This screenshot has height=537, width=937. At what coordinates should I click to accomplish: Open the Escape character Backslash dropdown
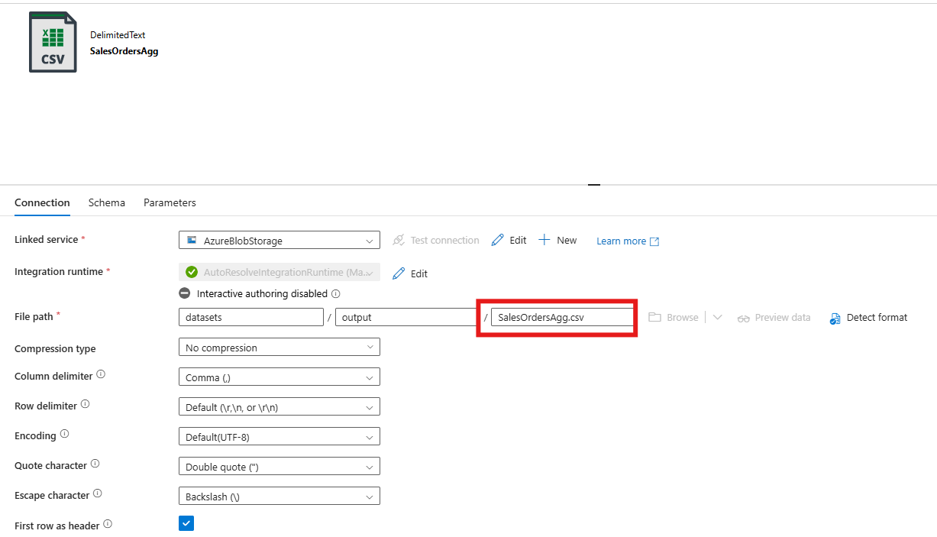click(279, 496)
